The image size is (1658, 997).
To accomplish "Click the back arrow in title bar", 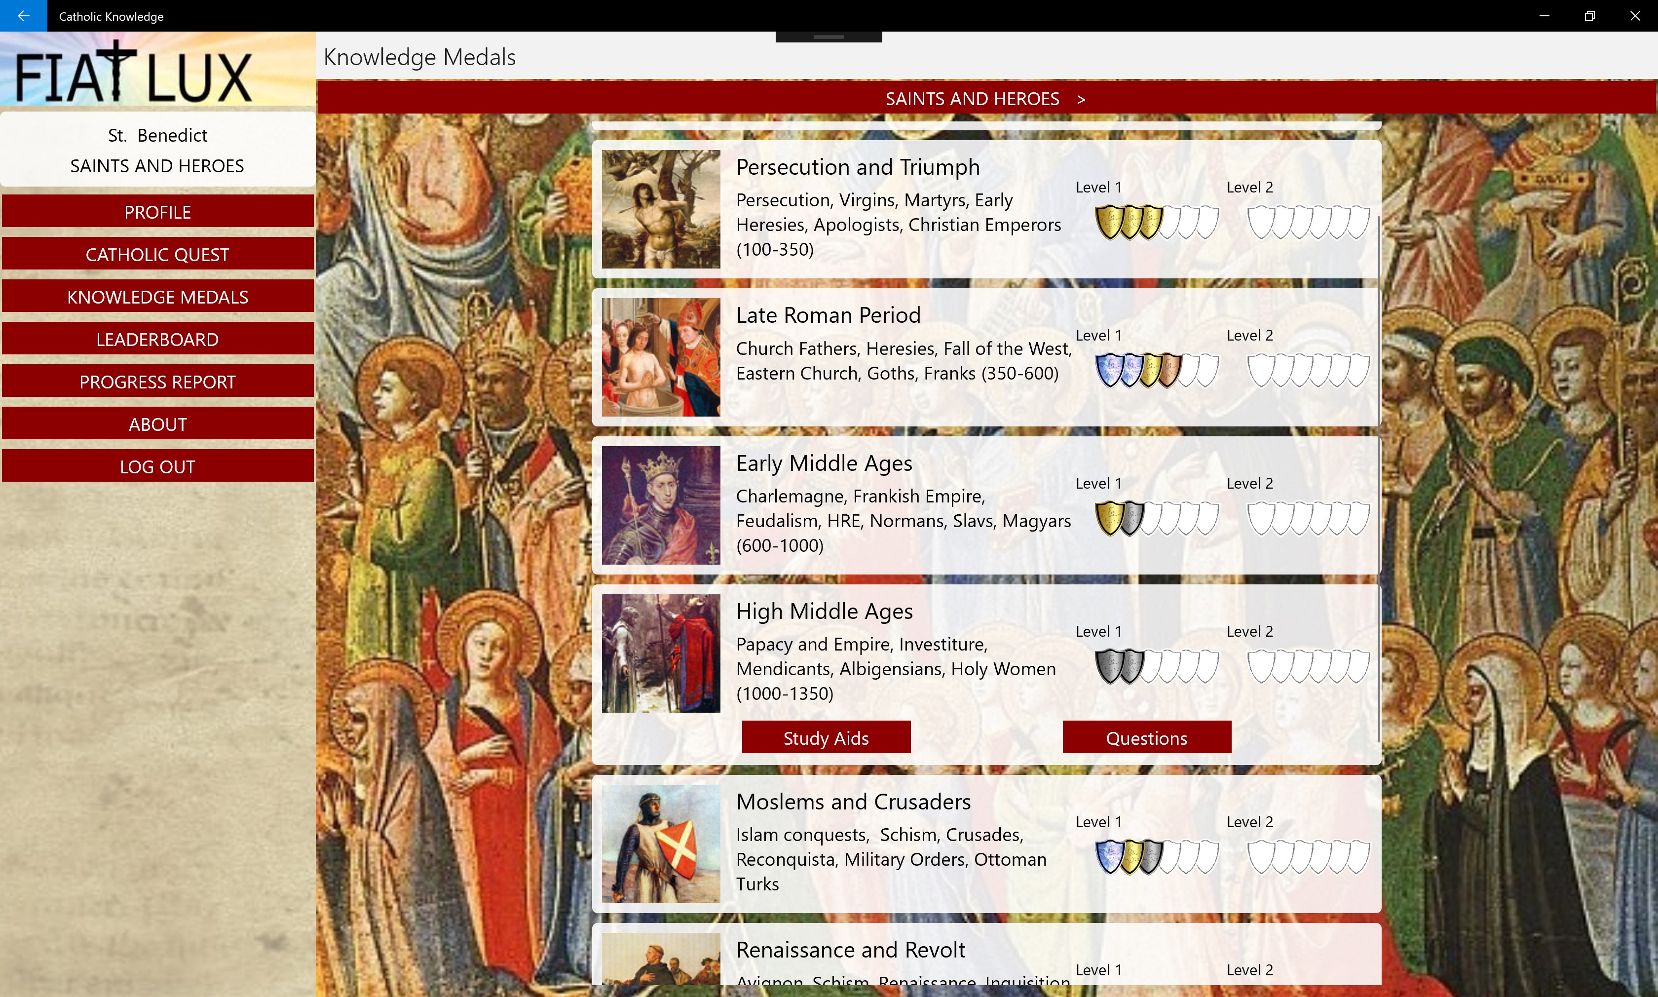I will (23, 15).
